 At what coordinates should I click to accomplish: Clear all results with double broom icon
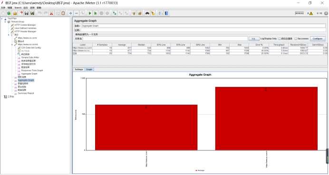140,13
